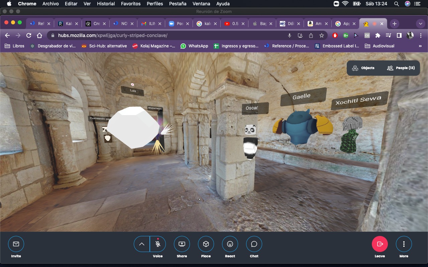
Task: Show the People (13) list
Action: point(401,68)
